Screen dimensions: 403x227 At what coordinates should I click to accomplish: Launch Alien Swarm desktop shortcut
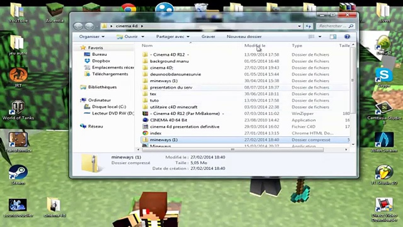[x=384, y=143]
